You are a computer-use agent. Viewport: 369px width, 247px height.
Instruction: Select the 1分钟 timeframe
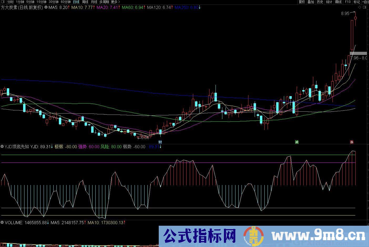[20, 2]
